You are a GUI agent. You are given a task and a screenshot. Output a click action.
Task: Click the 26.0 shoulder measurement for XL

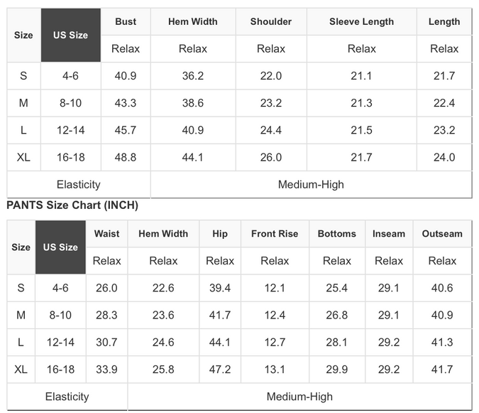point(271,157)
